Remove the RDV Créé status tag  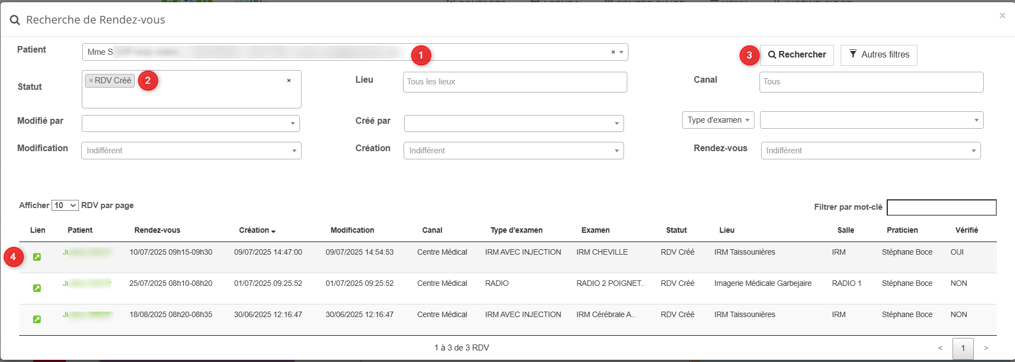coord(91,81)
